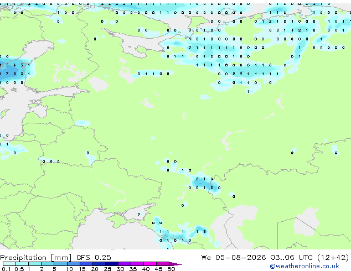The height and width of the screenshot is (271, 351).
Task: Click the 'Precipitation [mm]' title text
Action: [36, 258]
